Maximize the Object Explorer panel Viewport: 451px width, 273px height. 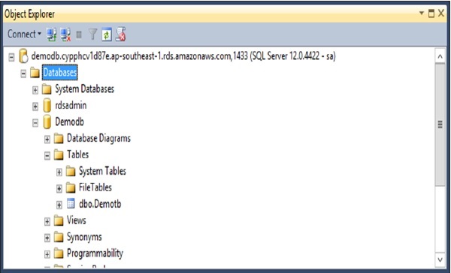click(431, 13)
